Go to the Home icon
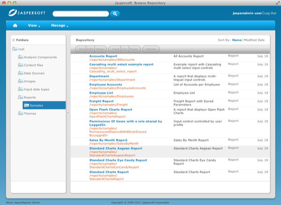This screenshot has height=205, width=281. (x=15, y=25)
